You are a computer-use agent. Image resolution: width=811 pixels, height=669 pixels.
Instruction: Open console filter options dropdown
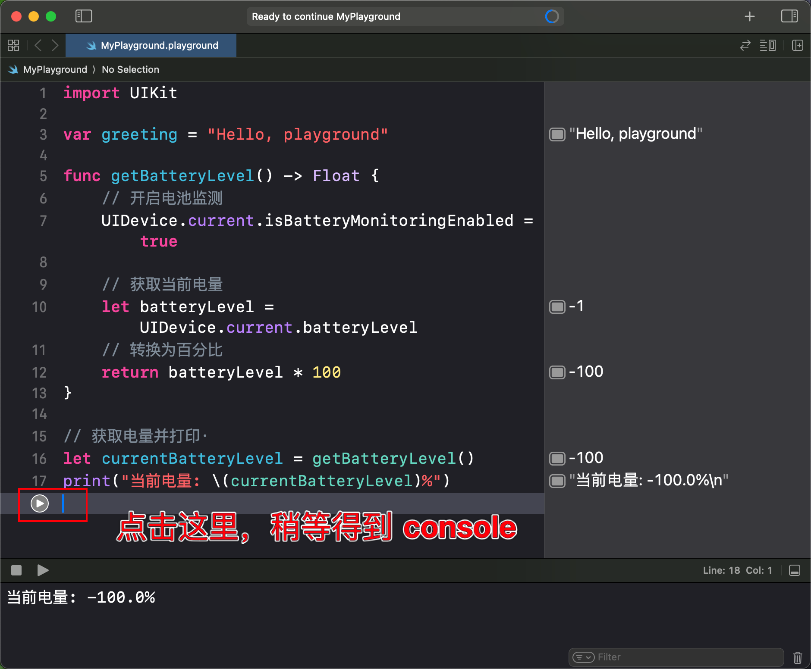click(x=584, y=657)
